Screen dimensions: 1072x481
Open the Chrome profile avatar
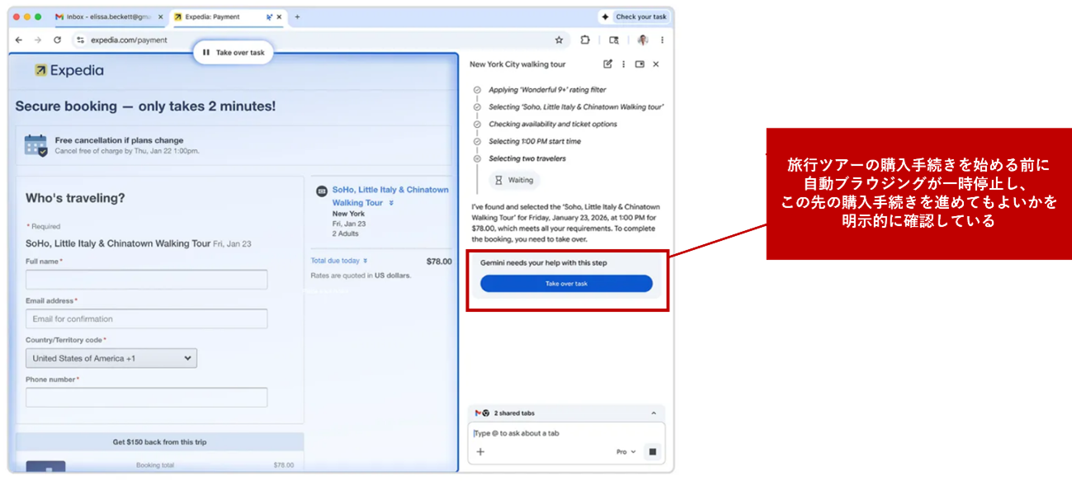(642, 40)
